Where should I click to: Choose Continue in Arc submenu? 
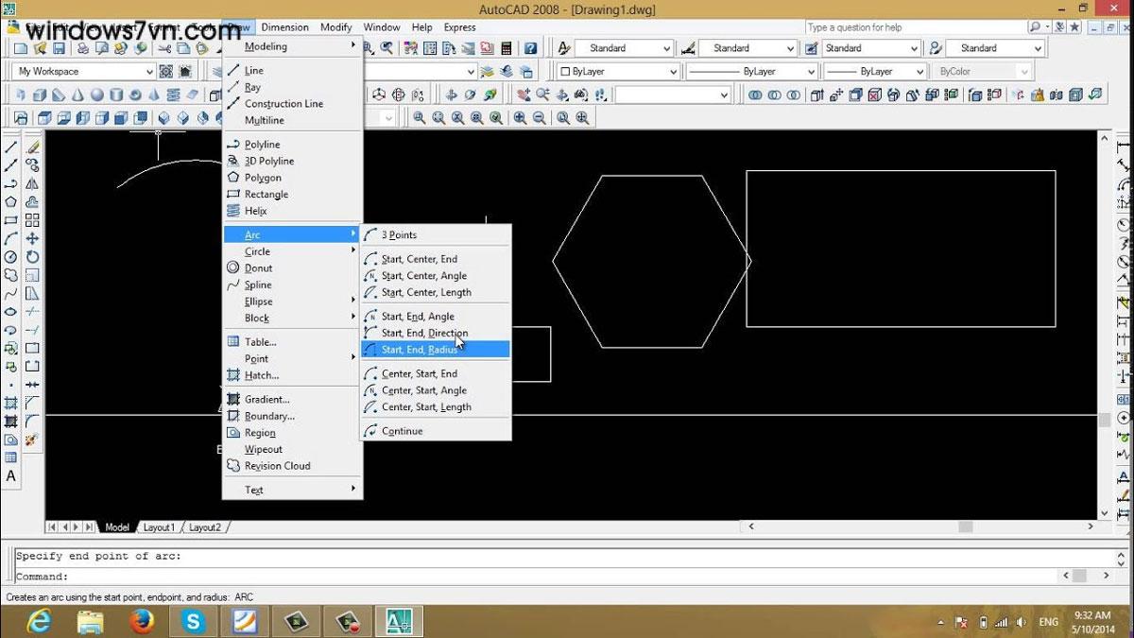[436, 431]
